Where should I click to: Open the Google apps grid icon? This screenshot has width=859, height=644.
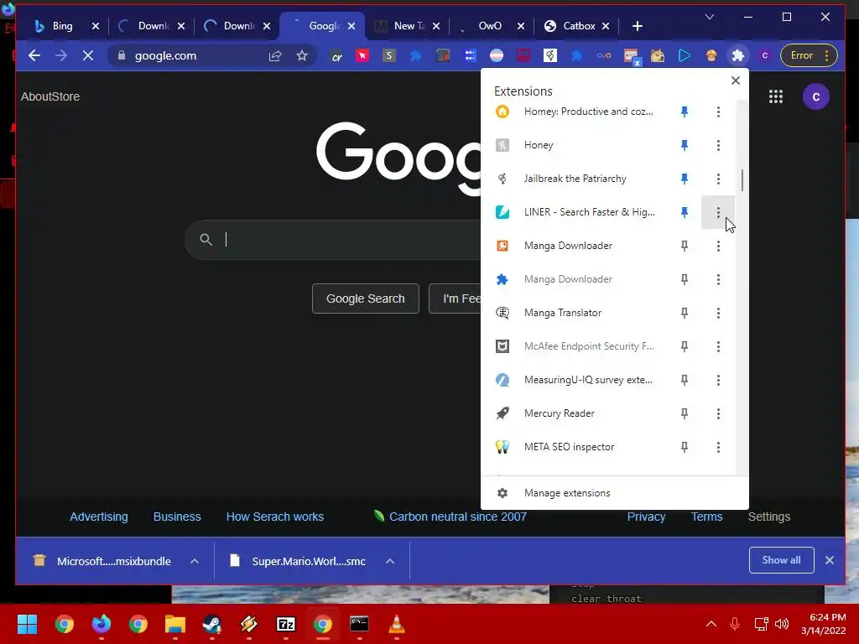(x=776, y=96)
